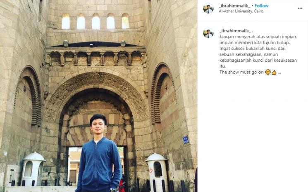
Task: Click the avatar beside the caption
Action: point(208,33)
